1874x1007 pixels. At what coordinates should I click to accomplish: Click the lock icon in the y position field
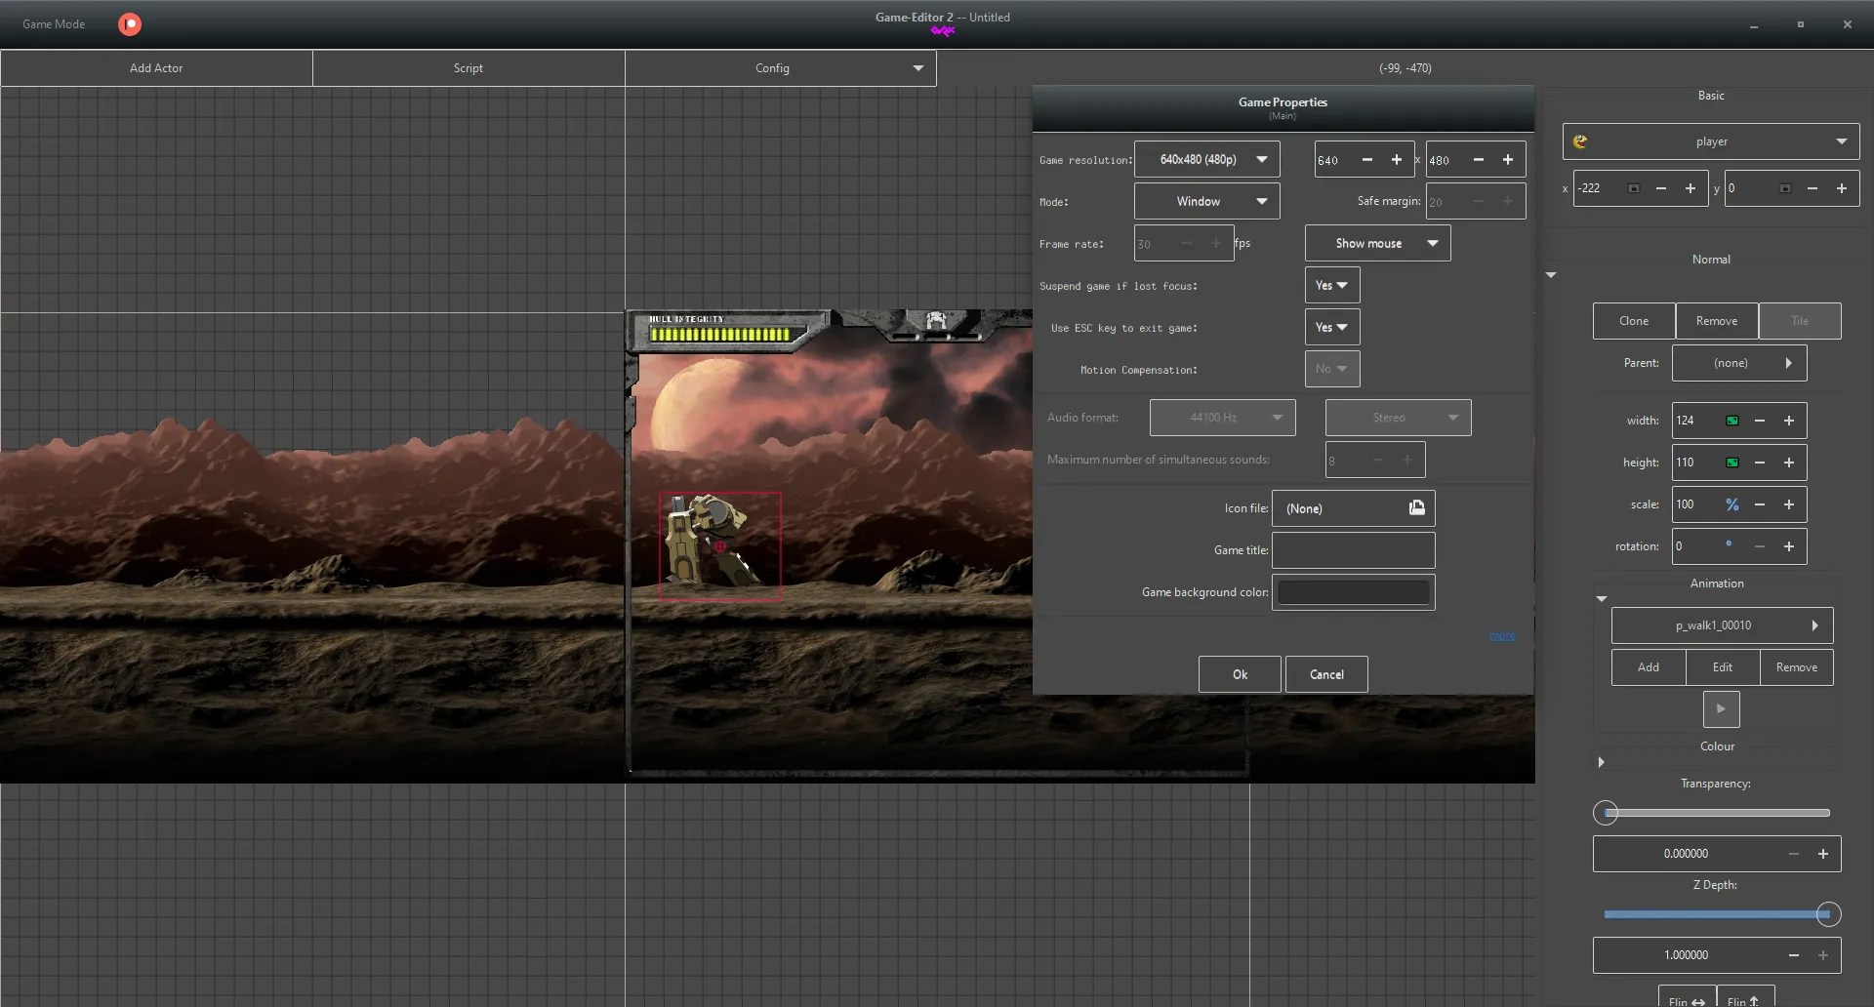1785,188
